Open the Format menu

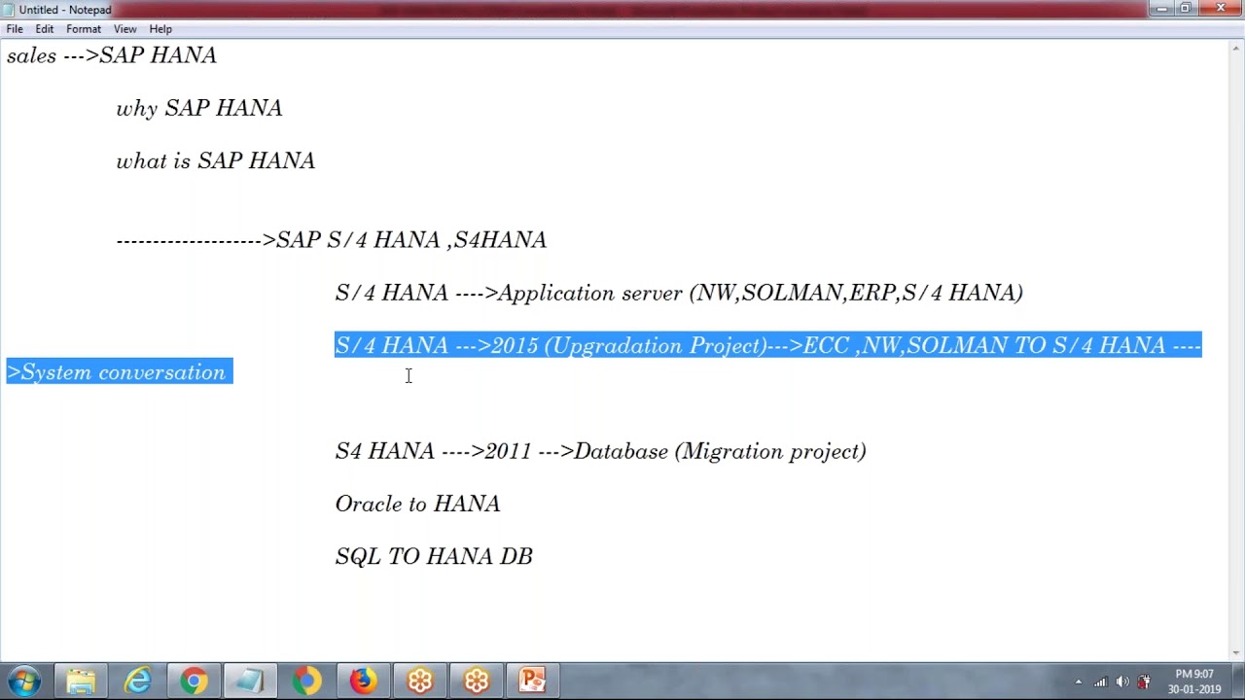[84, 29]
